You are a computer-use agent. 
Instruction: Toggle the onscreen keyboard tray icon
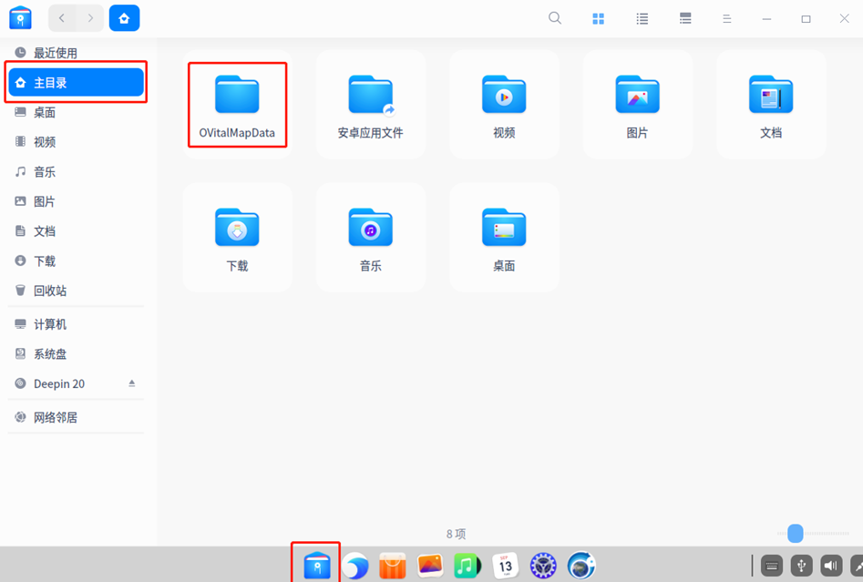[x=771, y=566]
